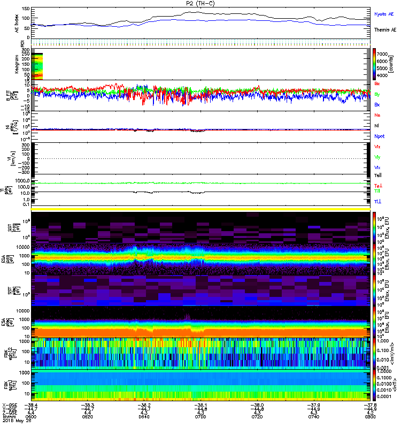Viewport: 401px width, 428px height.
Task: Click the ESA electrons spectrogram panel
Action: click(200, 322)
